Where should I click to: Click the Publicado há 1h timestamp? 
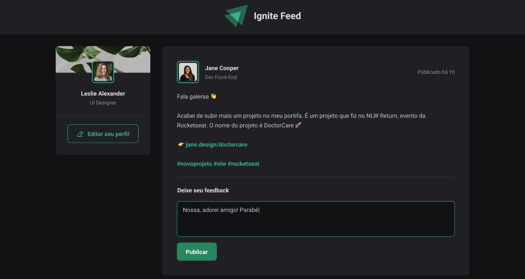click(x=436, y=72)
